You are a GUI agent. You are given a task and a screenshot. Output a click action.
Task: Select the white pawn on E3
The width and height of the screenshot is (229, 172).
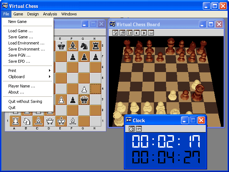click(x=61, y=100)
